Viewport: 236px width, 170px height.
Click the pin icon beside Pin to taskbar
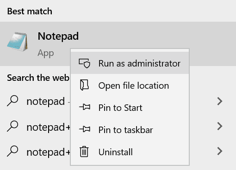(x=85, y=129)
